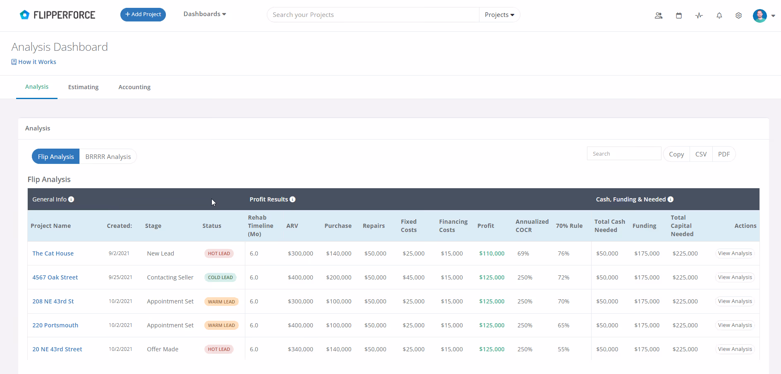Select the Flip Analysis toggle
Viewport: 781px width, 374px height.
[x=56, y=156]
